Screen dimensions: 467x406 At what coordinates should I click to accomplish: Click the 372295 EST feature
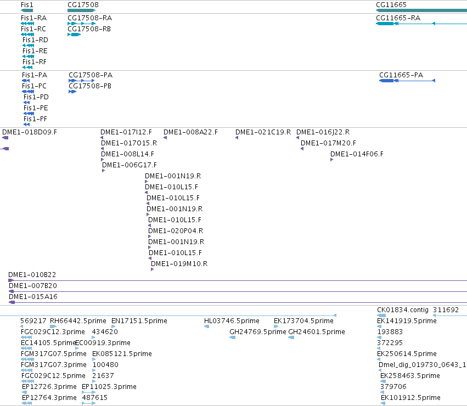tap(390, 343)
